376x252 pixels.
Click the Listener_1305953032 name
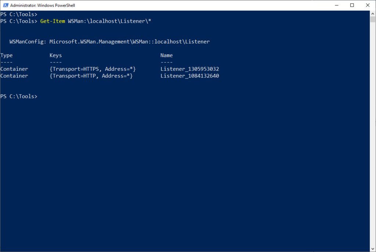(x=190, y=69)
